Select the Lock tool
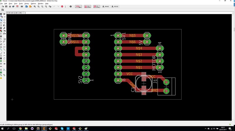Screen dimensions: 235x131 (1, 36)
